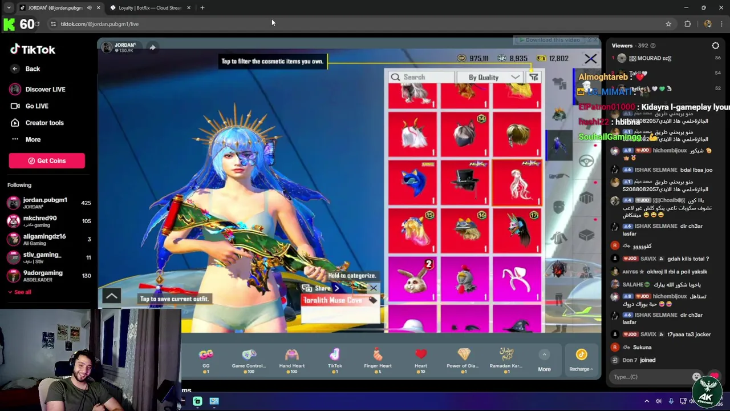
Task: Click the share arrow next to JORDAN
Action: click(x=152, y=47)
